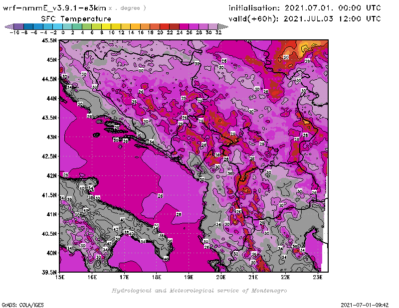The width and height of the screenshot is (399, 308).
Task: Click the '32' legend scale label
Action: [218, 32]
